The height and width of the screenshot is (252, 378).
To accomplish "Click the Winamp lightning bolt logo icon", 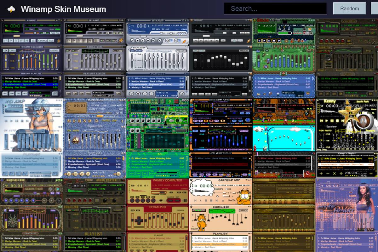I will pyautogui.click(x=11, y=9).
